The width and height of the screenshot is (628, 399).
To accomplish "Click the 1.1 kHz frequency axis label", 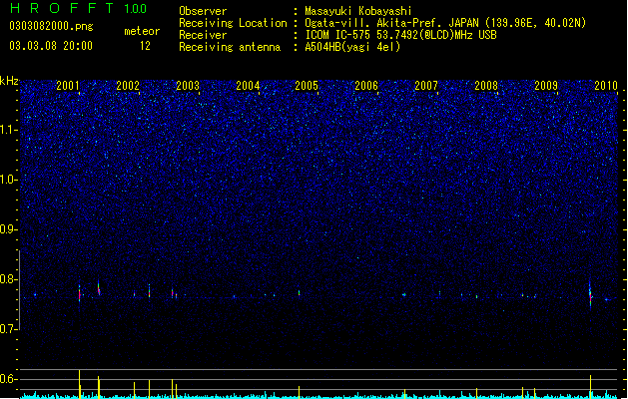I will click(x=9, y=130).
